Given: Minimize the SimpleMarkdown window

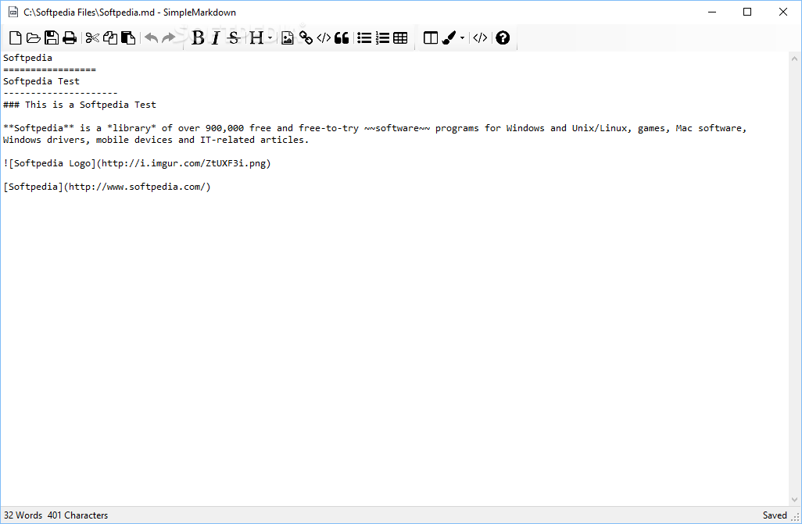Looking at the screenshot, I should [712, 12].
